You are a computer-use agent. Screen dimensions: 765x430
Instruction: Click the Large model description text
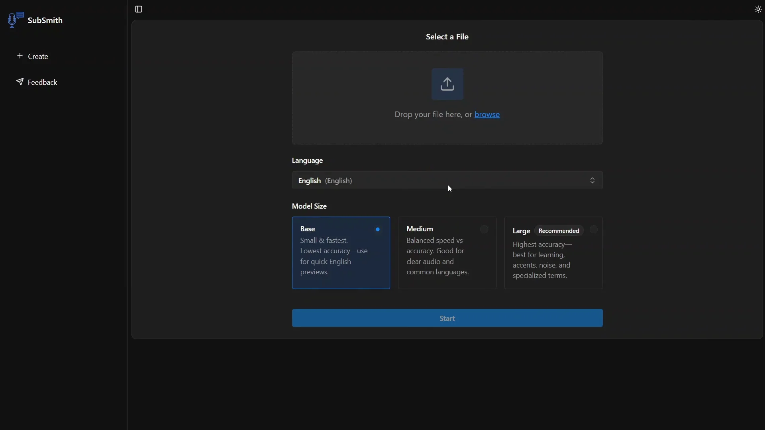[542, 260]
